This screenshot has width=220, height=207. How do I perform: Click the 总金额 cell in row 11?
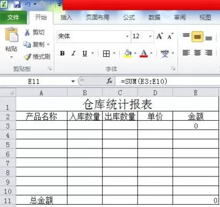(41, 201)
